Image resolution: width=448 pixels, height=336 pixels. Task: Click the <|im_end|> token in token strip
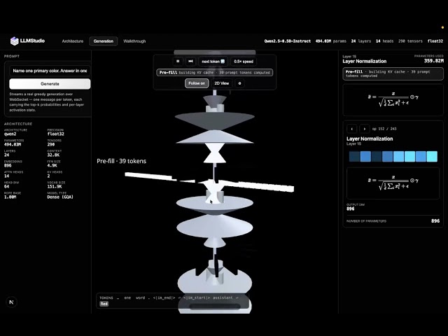pos(164,297)
